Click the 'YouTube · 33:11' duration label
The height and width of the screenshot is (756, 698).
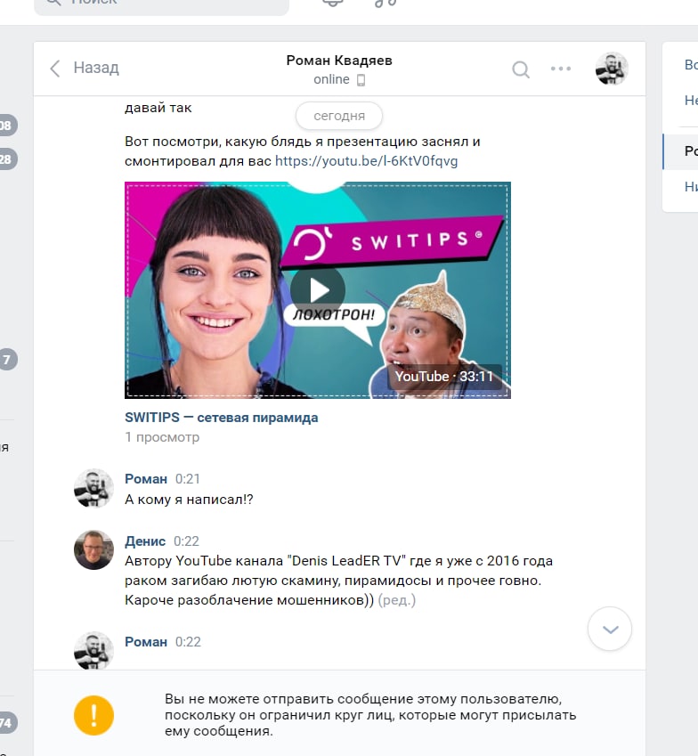coord(444,377)
